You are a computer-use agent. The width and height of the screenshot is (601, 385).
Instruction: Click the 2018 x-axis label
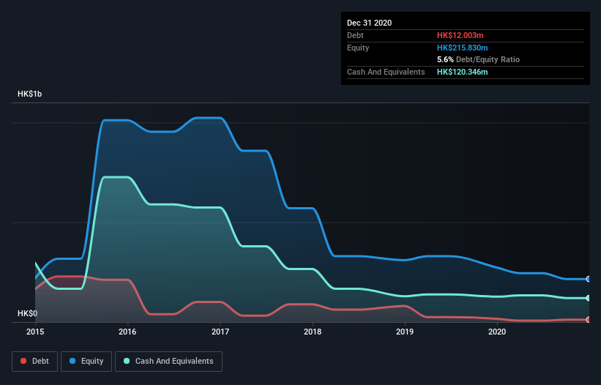point(313,332)
